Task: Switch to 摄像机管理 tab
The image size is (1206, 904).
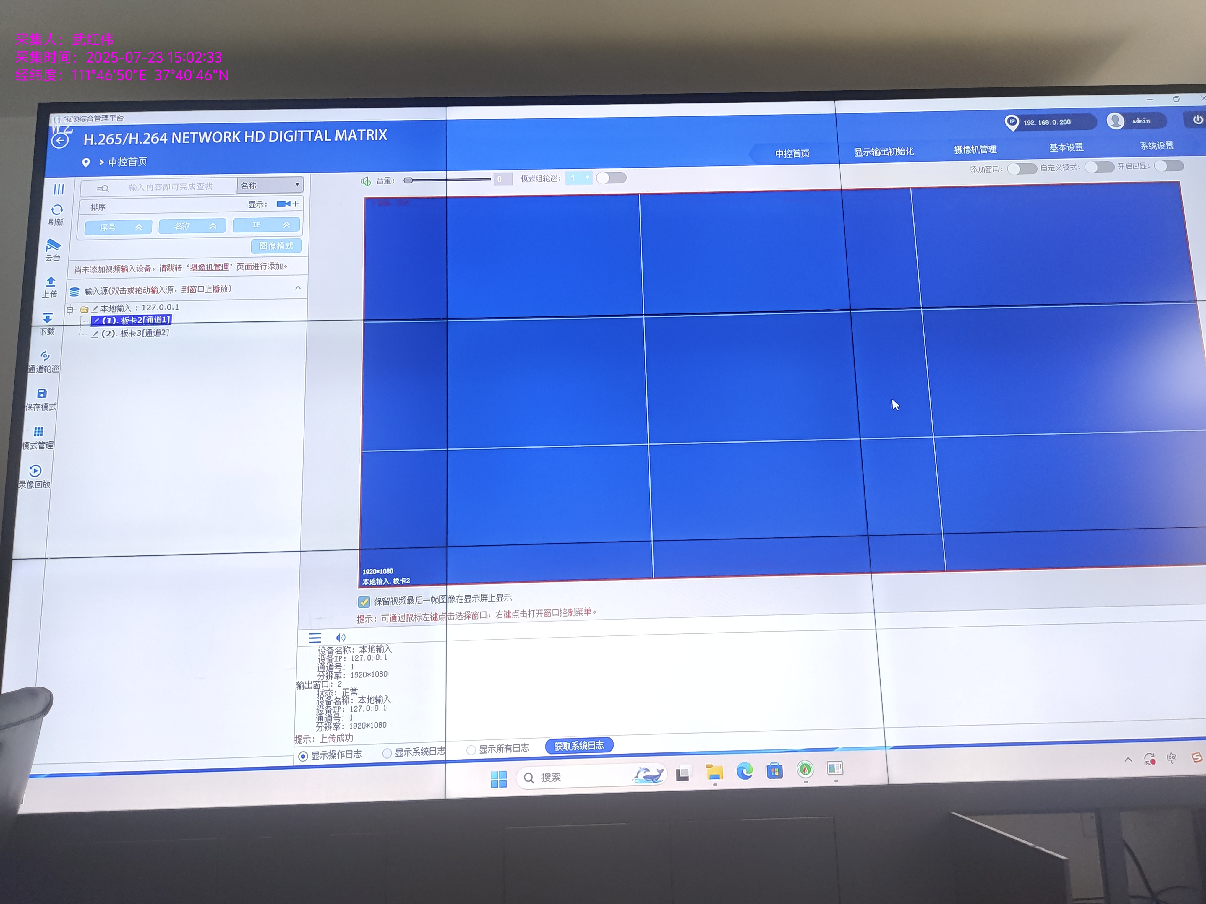Action: [975, 149]
